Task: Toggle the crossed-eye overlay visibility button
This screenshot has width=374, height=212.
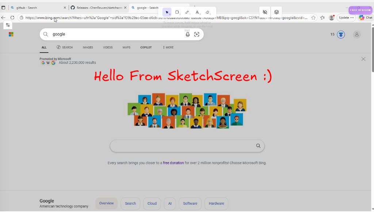Action: (x=265, y=12)
